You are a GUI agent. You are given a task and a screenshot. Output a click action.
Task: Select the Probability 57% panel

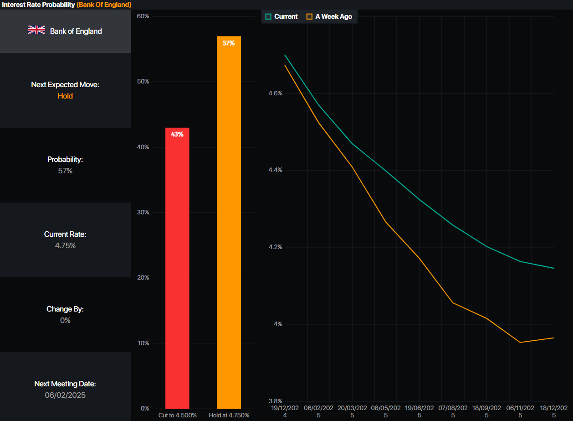65,165
